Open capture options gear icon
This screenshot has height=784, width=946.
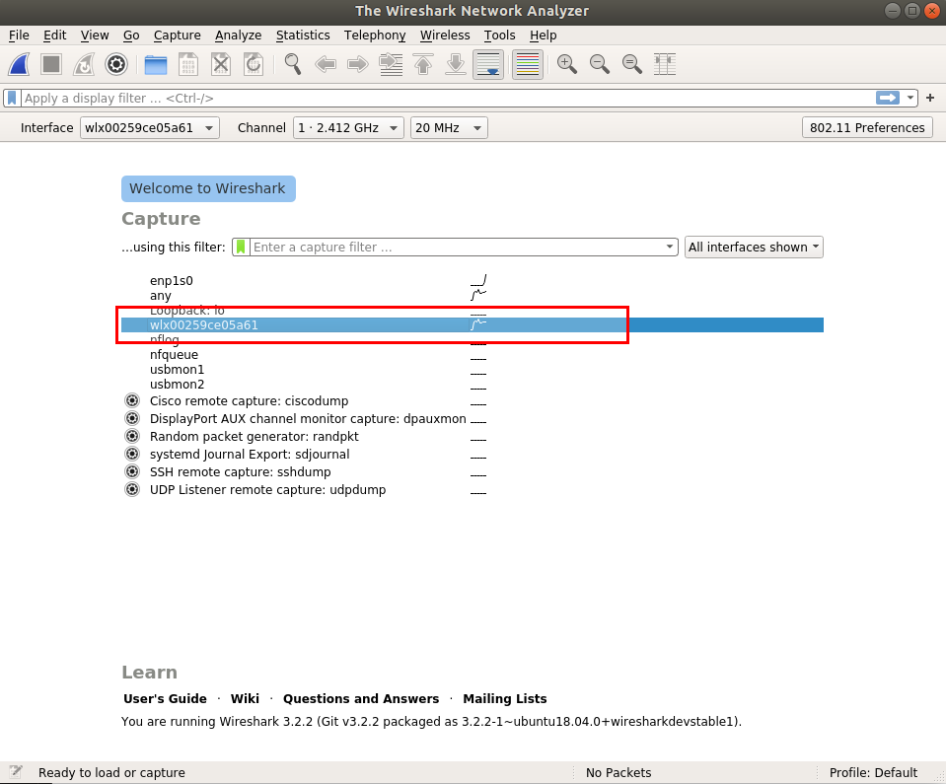tap(116, 64)
